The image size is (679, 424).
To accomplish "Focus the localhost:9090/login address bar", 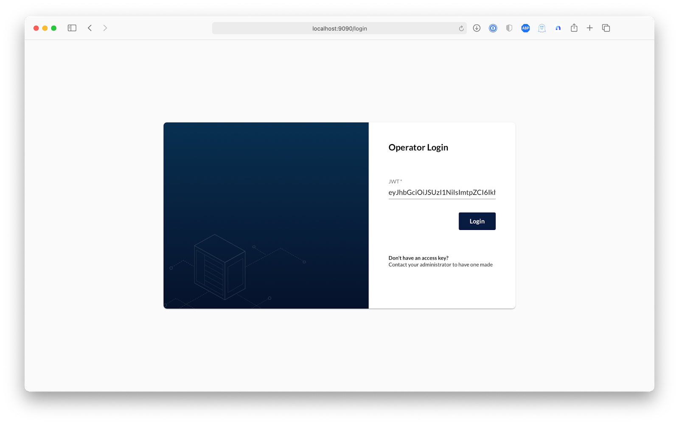I will point(339,28).
